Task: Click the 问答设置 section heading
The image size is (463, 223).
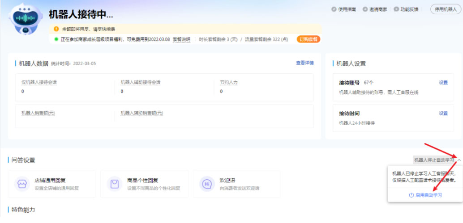Action: click(x=23, y=160)
